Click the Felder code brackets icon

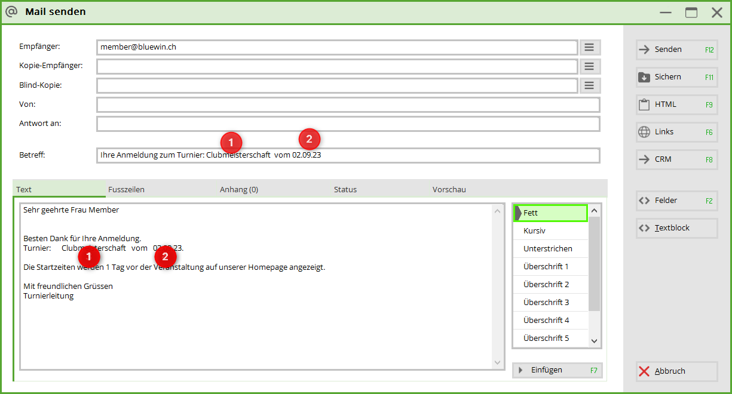pos(644,201)
